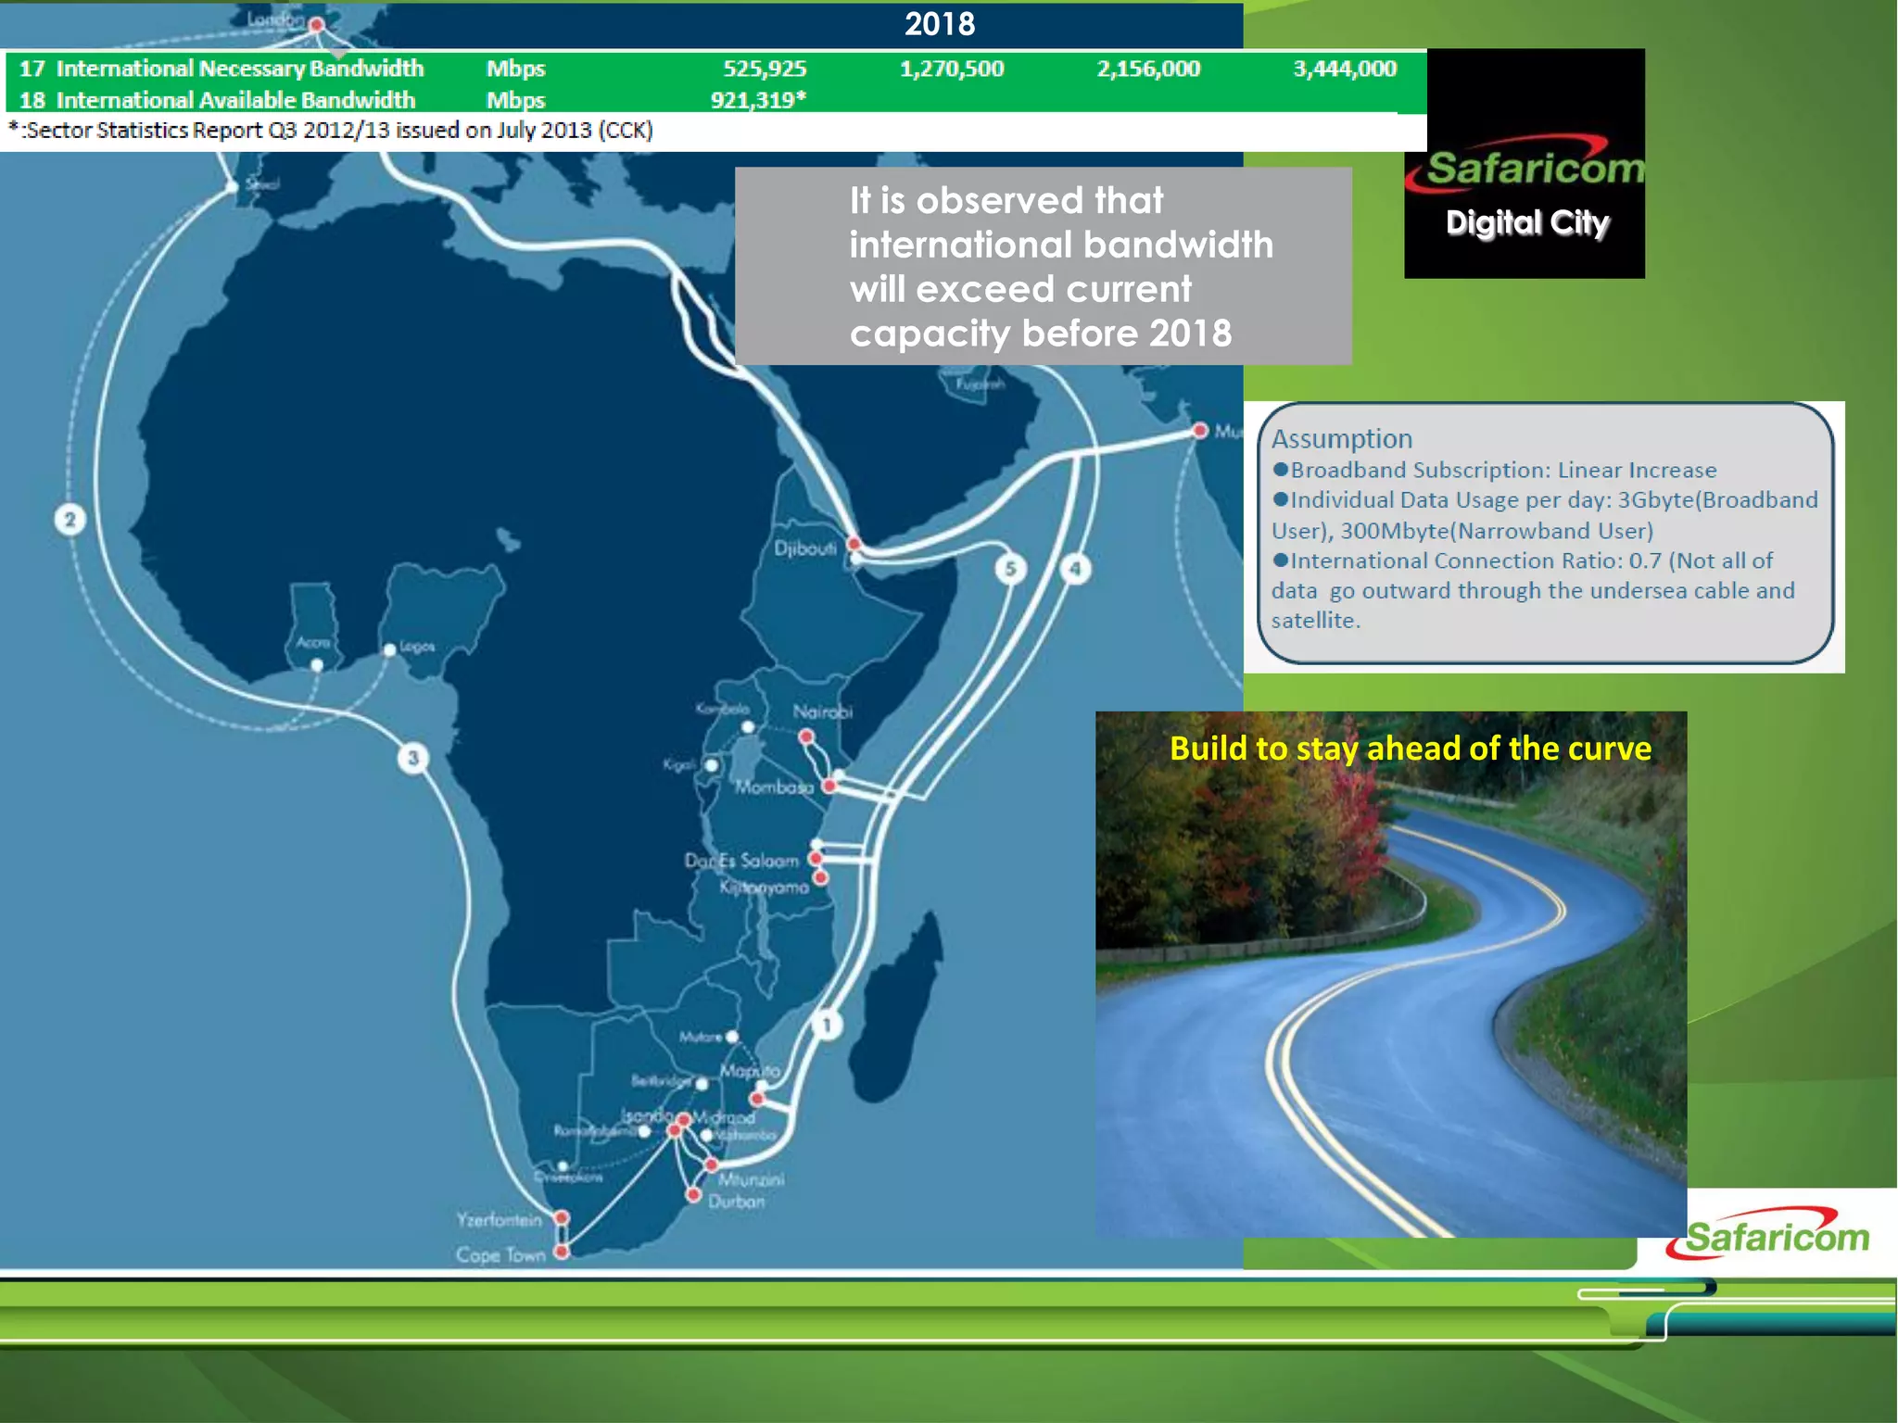Select the Nairobi red node on map
This screenshot has width=1898, height=1423.
[806, 737]
